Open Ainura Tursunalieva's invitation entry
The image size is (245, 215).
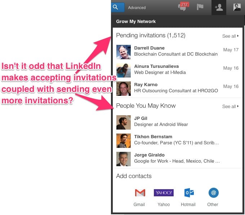tap(177, 70)
